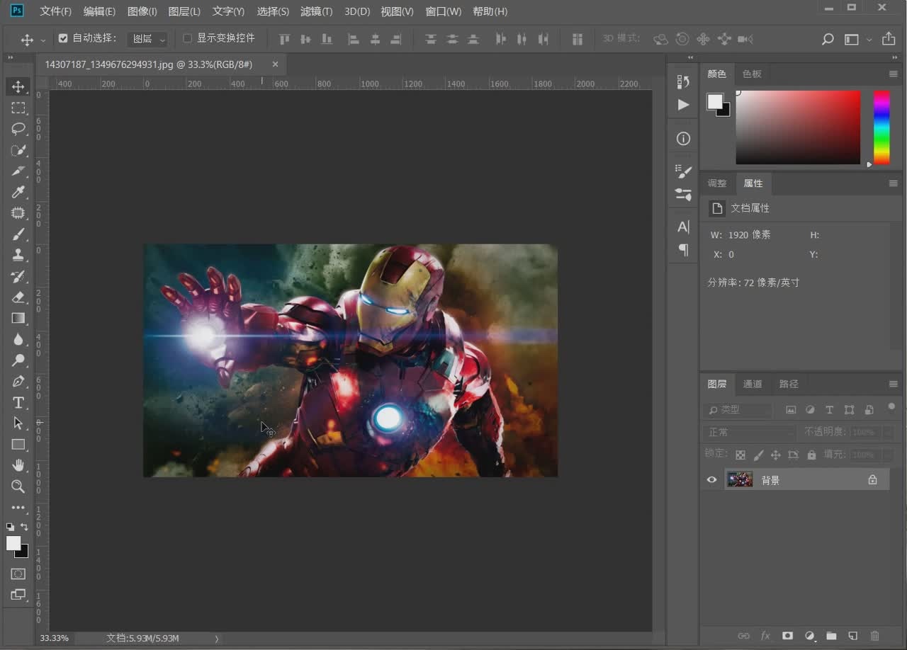907x650 pixels.
Task: Select the Brush tool
Action: (x=18, y=234)
